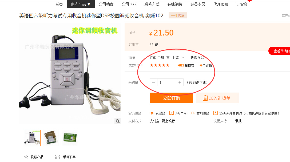The height and width of the screenshot is (162, 290).
Task: Open the 供应产品 dropdown menu
Action: click(x=81, y=4)
